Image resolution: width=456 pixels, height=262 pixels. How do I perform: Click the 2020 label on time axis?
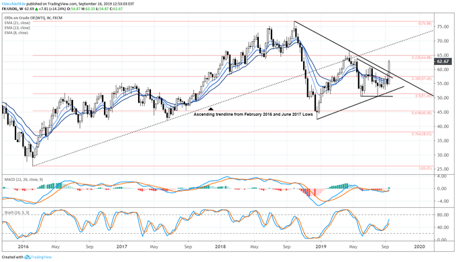(x=420, y=247)
